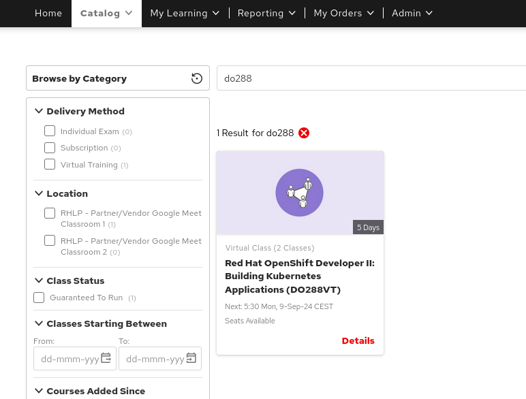Image resolution: width=526 pixels, height=399 pixels.
Task: Click the search field containing do288
Action: (x=368, y=78)
